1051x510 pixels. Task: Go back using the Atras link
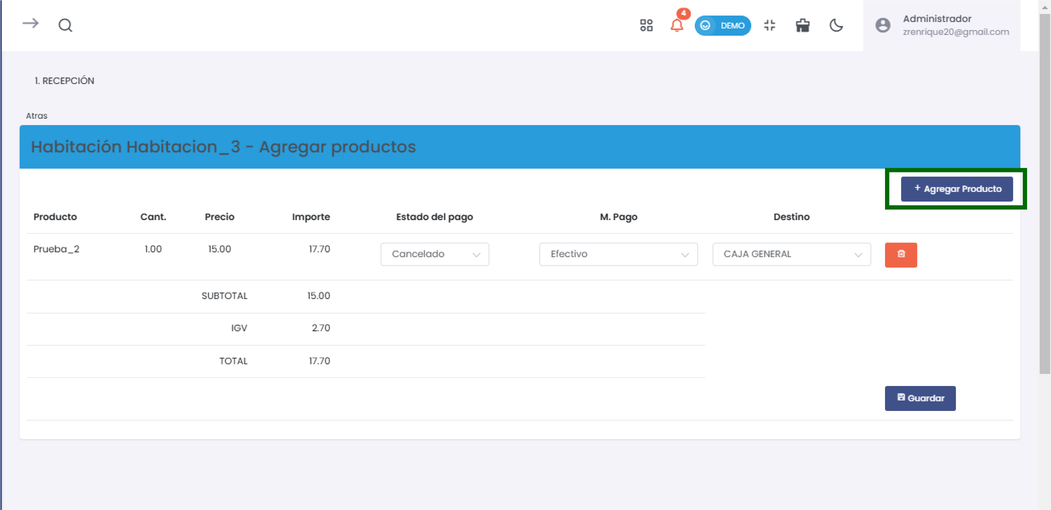(x=37, y=116)
